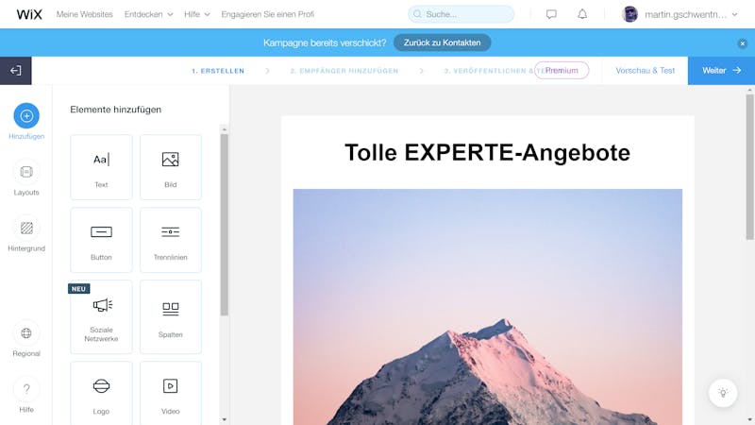This screenshot has width=755, height=425.
Task: Click the Premium button
Action: coord(562,70)
